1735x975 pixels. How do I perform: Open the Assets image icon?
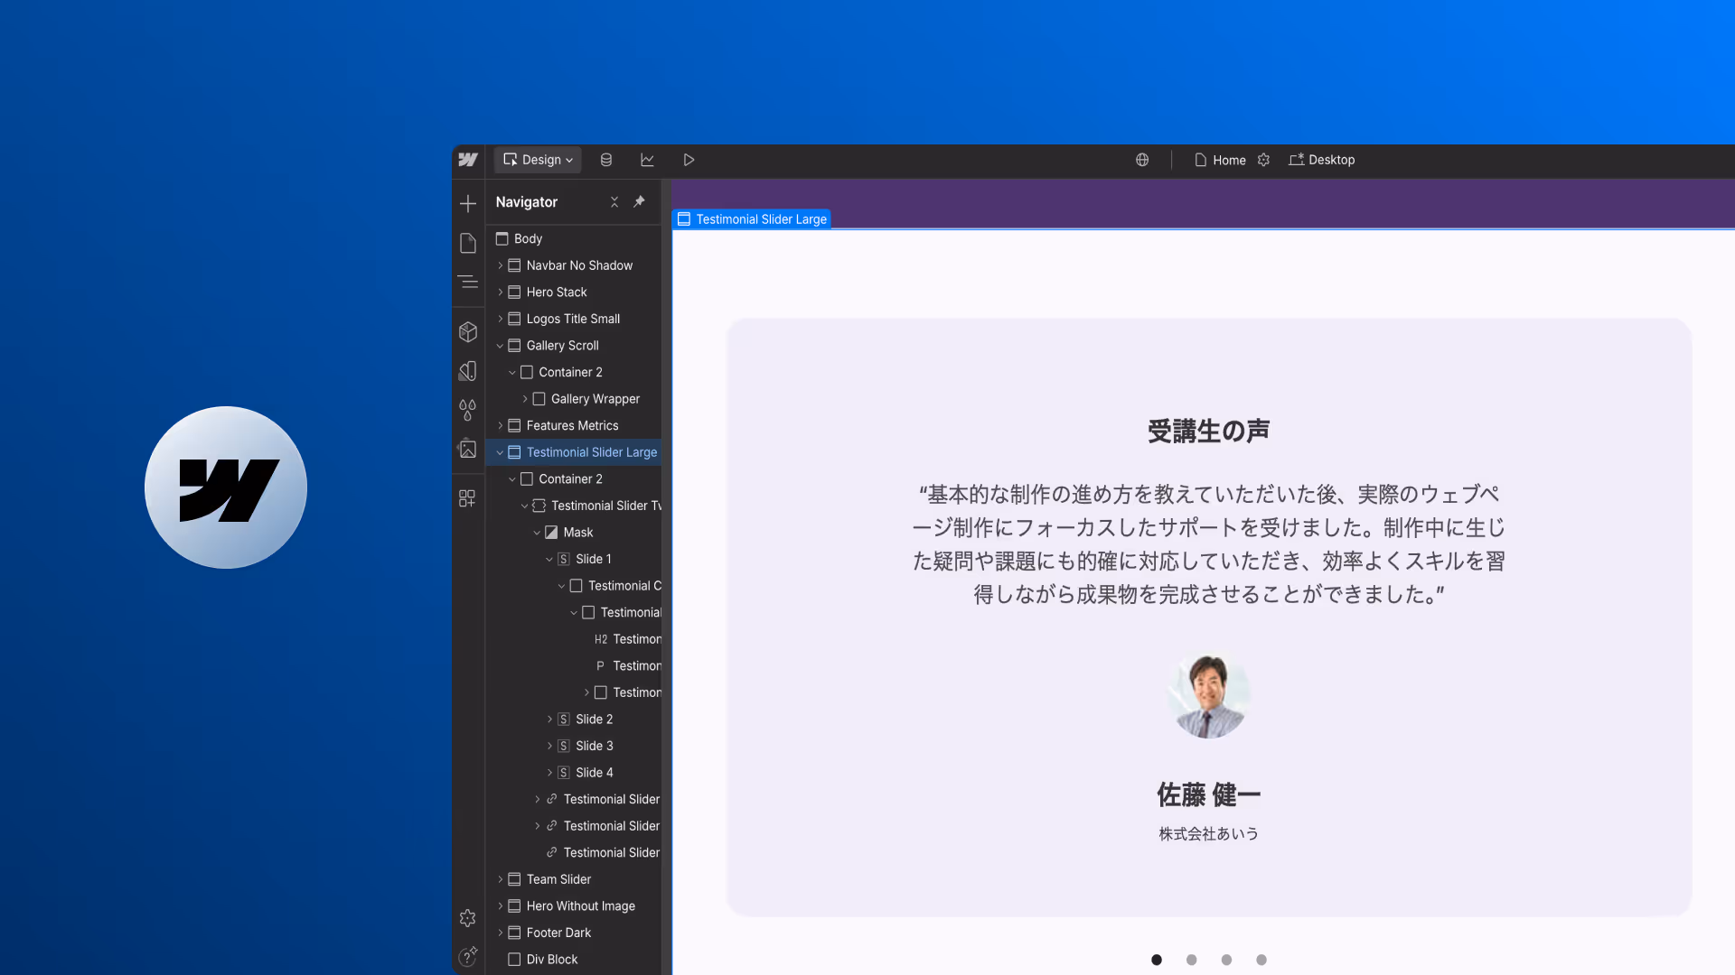coord(467,449)
